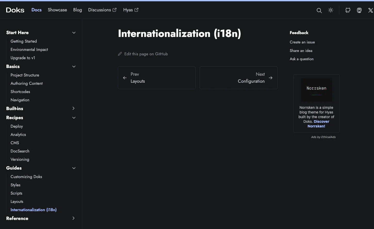The image size is (374, 229).
Task: Click Discover Norrsken! ad link
Action: pos(318,124)
